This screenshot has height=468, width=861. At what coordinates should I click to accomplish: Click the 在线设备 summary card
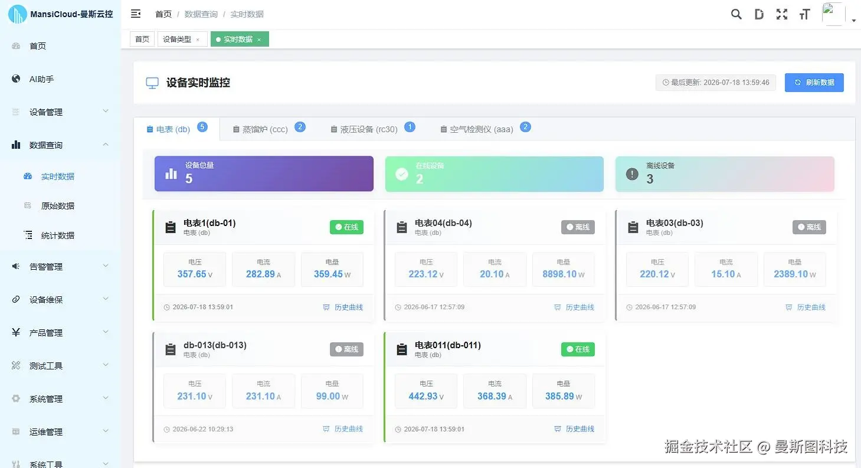click(495, 174)
